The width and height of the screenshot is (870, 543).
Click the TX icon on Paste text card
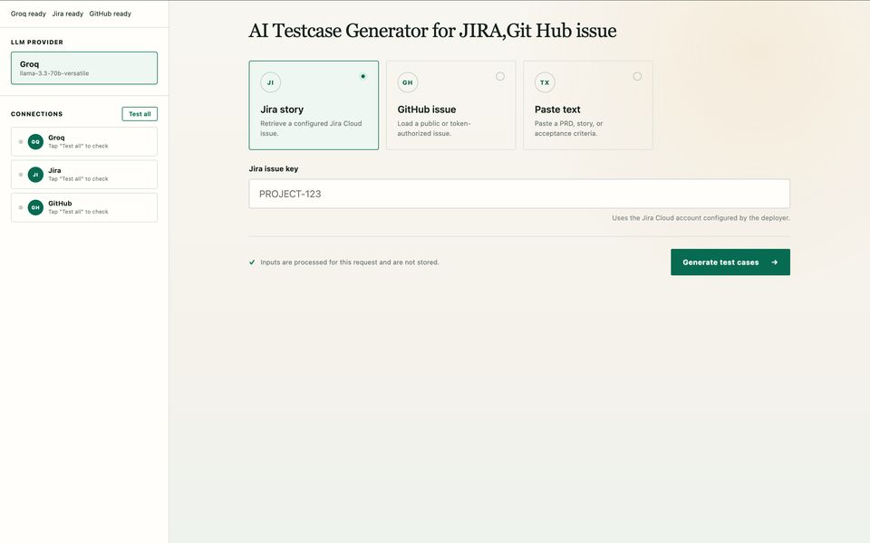(545, 82)
